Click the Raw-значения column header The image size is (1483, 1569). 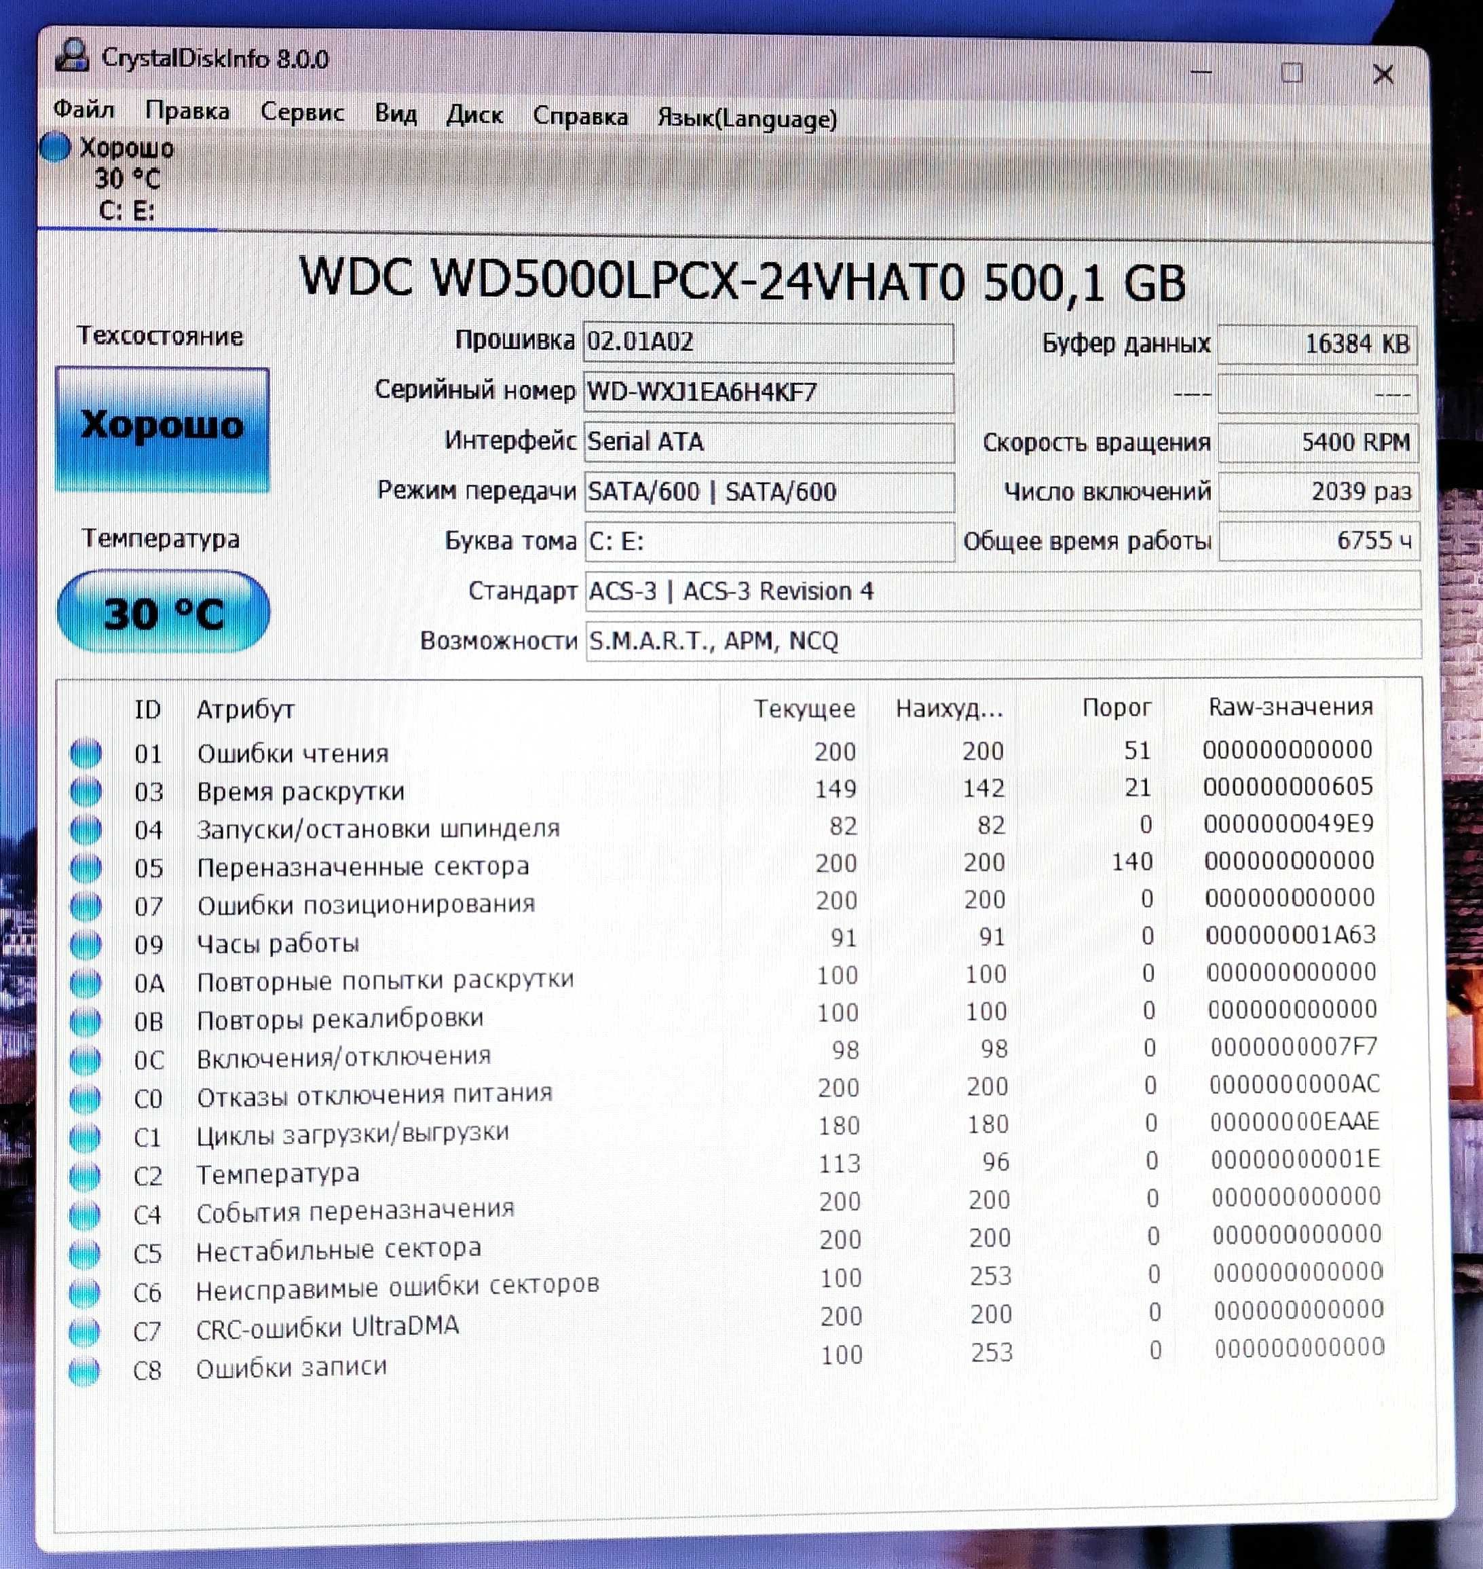(1290, 706)
